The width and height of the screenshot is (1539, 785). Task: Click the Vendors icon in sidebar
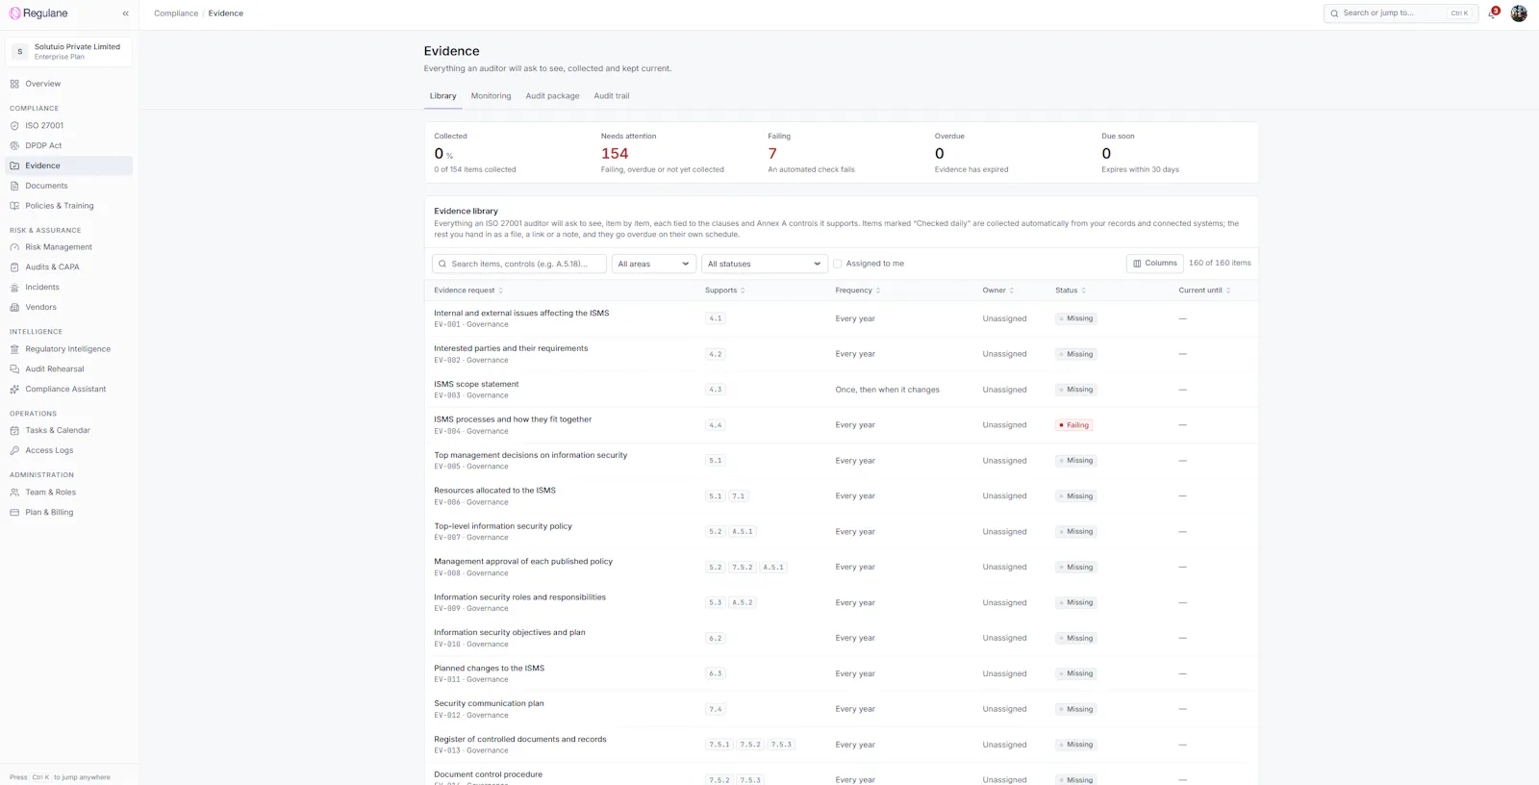14,308
